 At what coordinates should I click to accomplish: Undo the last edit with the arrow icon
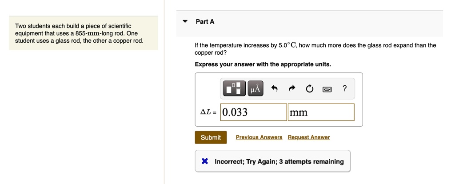(275, 88)
